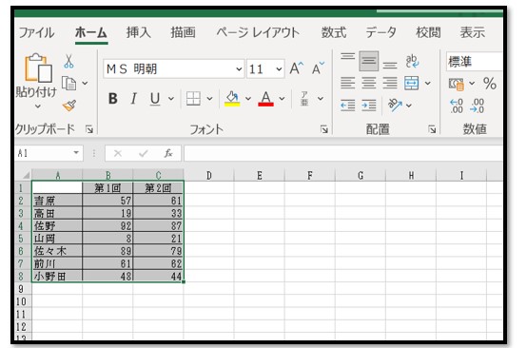Screen dimensions: 527x348
Task: Expand borders options arrow
Action: (x=209, y=99)
